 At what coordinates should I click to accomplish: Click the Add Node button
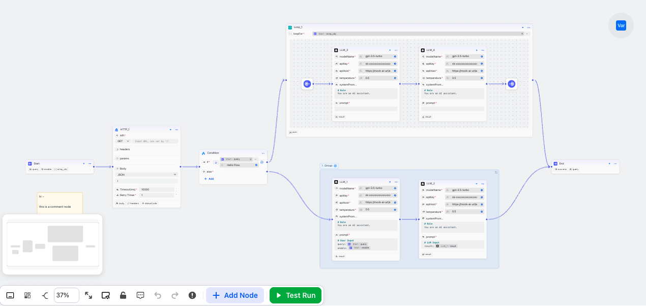point(235,295)
